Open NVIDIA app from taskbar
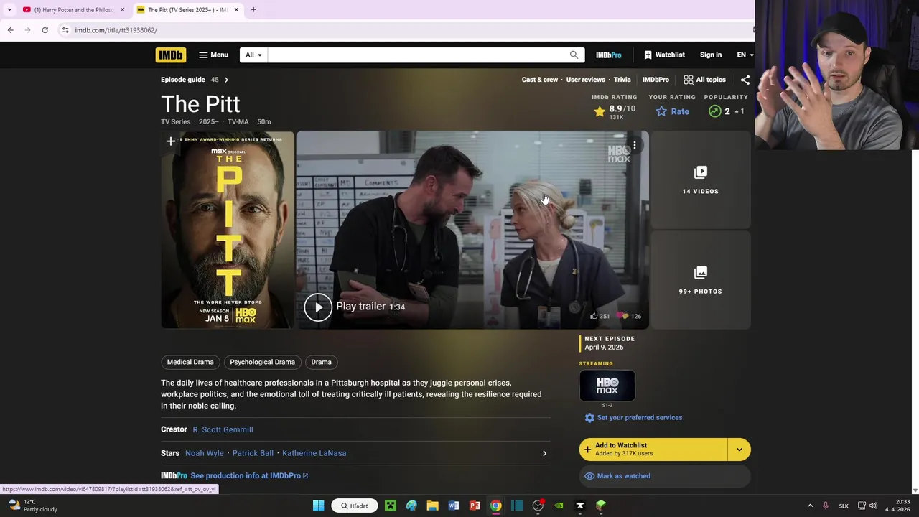The width and height of the screenshot is (919, 517). tap(559, 506)
